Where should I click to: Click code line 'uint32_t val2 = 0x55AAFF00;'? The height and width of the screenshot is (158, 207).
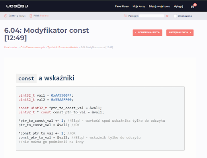click(46, 100)
